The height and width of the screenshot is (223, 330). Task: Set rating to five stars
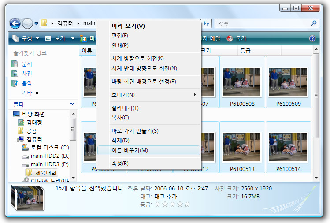click(187, 204)
